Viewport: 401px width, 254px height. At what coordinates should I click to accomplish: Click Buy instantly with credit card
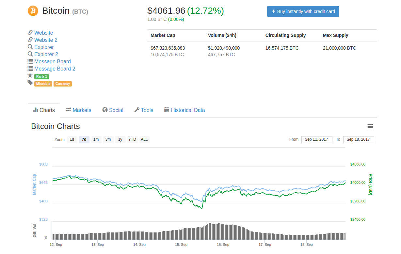pyautogui.click(x=303, y=11)
